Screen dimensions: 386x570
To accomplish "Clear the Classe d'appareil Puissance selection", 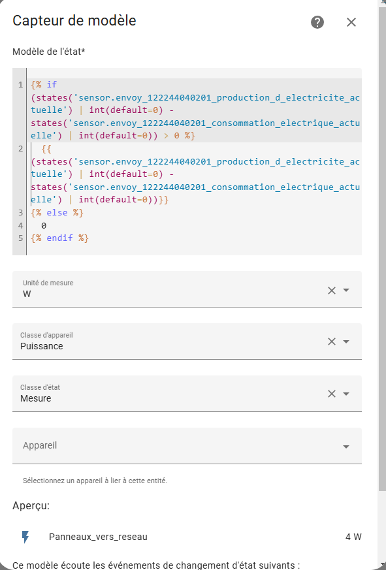I will [x=331, y=341].
